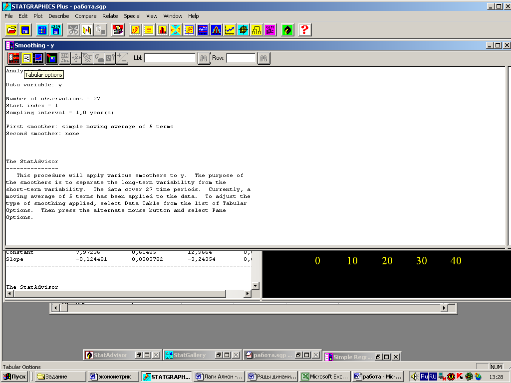Screen dimensions: 511x383
Task: Click the red question mark Help icon
Action: (305, 30)
